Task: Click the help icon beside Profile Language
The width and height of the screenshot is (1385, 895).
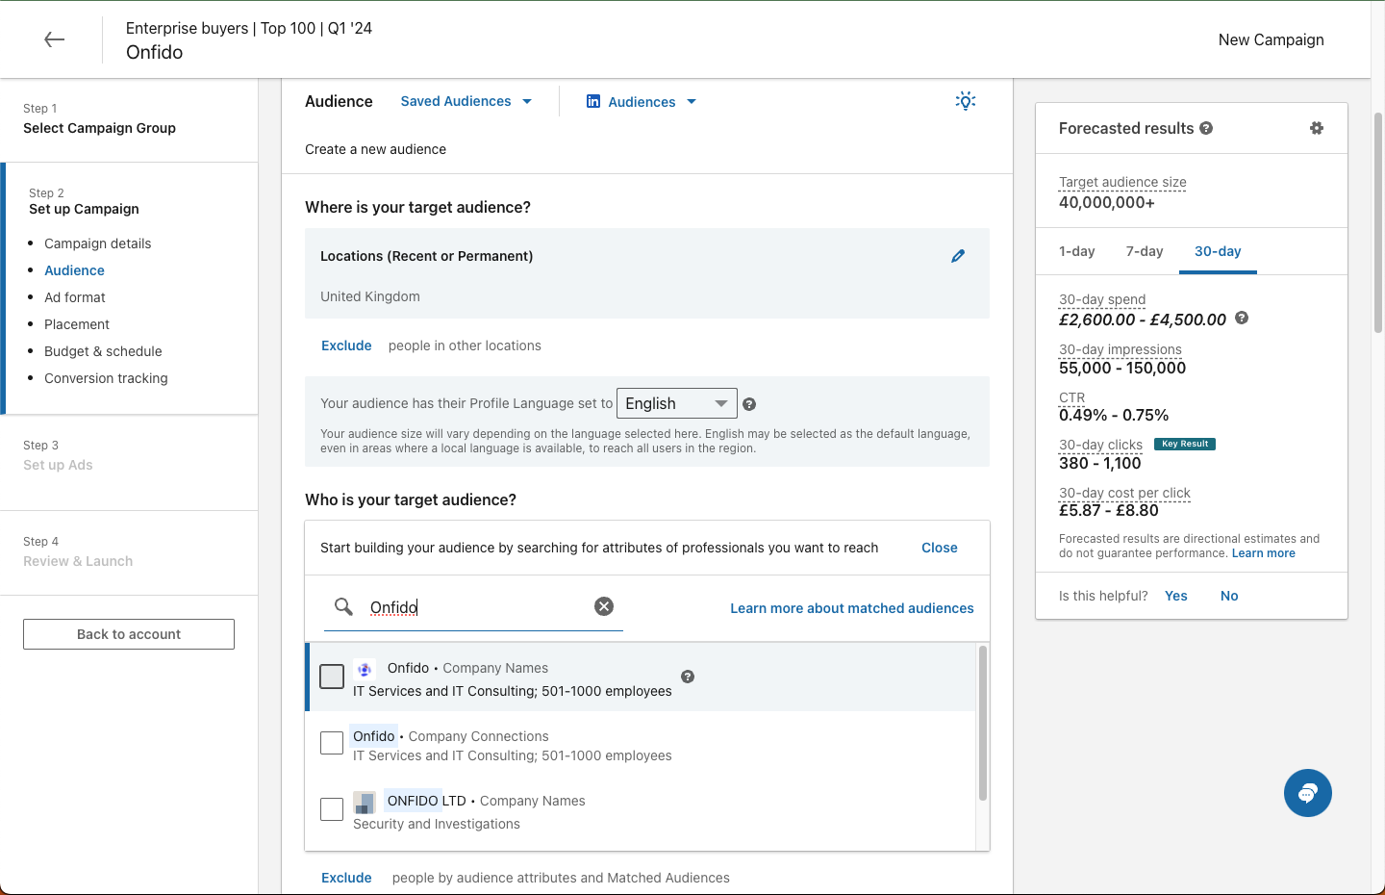Action: [749, 404]
